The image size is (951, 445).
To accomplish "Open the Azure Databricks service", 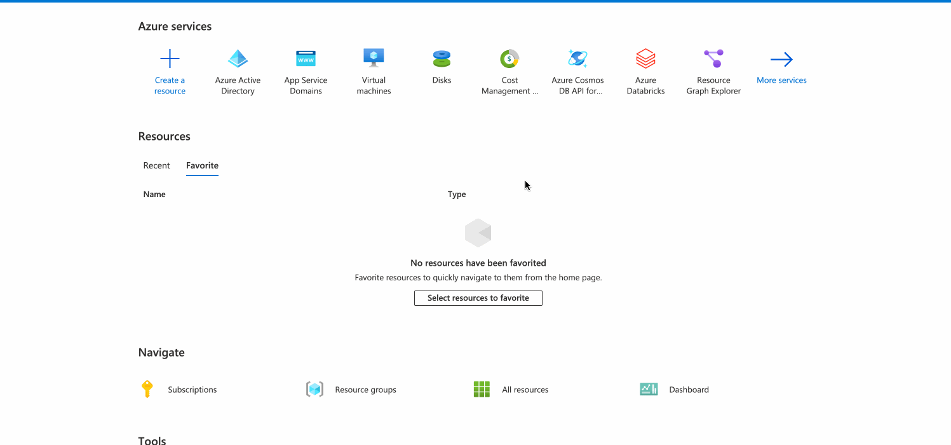I will click(645, 70).
